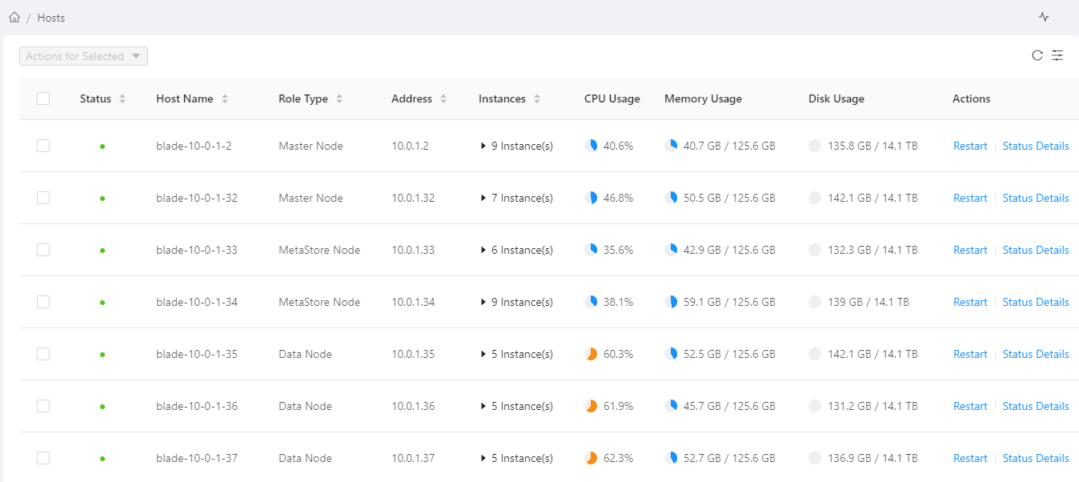Check the row checkbox for blade-10-0-1-36
Screen dimensions: 1079x482
(x=43, y=406)
